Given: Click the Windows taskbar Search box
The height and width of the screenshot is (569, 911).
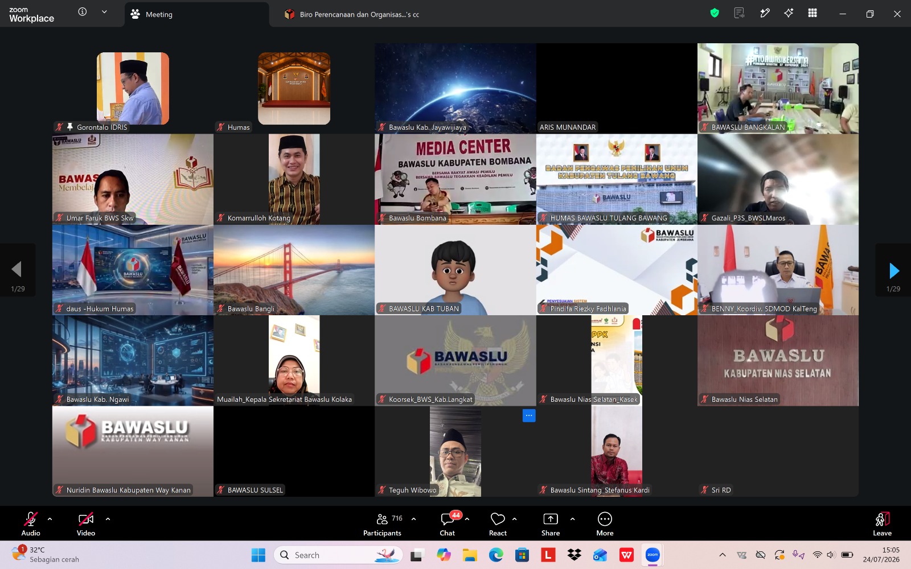Looking at the screenshot, I should point(338,555).
